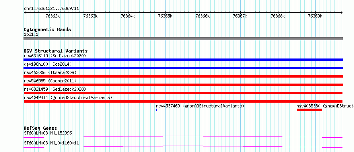Click the nsv6321459 (Sedlazeck2020) red bar
354x152 pixels.
(x=183, y=93)
